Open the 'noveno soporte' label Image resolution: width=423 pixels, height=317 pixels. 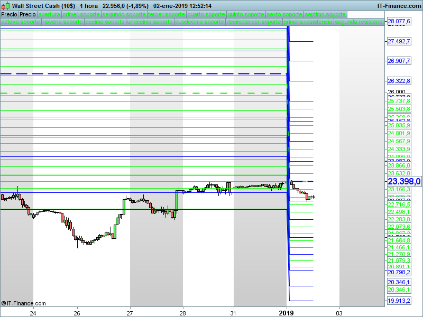62,22
